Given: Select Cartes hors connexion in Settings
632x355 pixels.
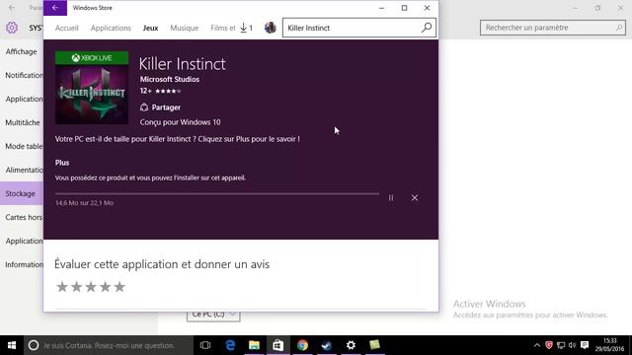Looking at the screenshot, I should (x=22, y=217).
